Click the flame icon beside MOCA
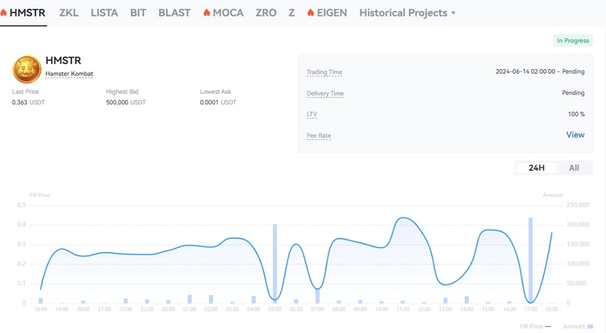This screenshot has height=333, width=606. coord(207,13)
